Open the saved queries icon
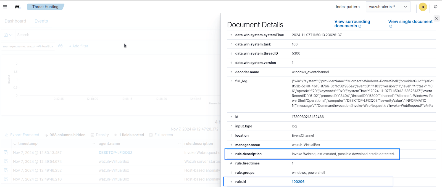The height and width of the screenshot is (187, 442). tap(8, 35)
